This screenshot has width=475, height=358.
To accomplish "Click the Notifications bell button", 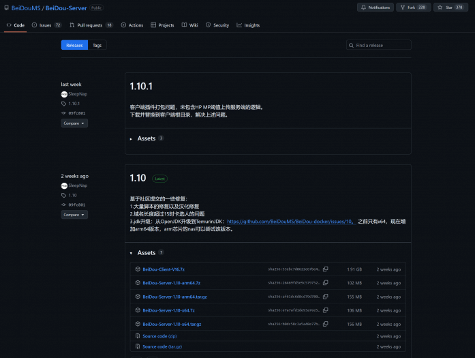I will [376, 8].
